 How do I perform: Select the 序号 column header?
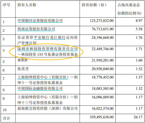pos(6,5)
